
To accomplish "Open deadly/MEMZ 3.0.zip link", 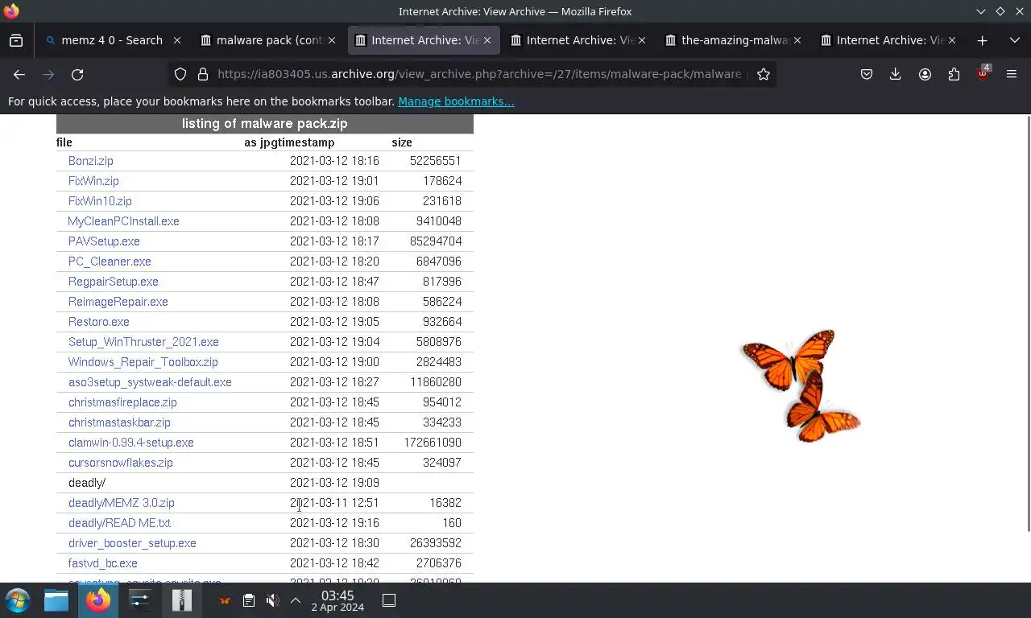I will pos(122,503).
